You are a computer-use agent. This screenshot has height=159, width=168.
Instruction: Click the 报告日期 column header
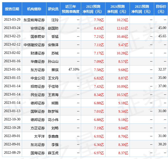[12, 9]
